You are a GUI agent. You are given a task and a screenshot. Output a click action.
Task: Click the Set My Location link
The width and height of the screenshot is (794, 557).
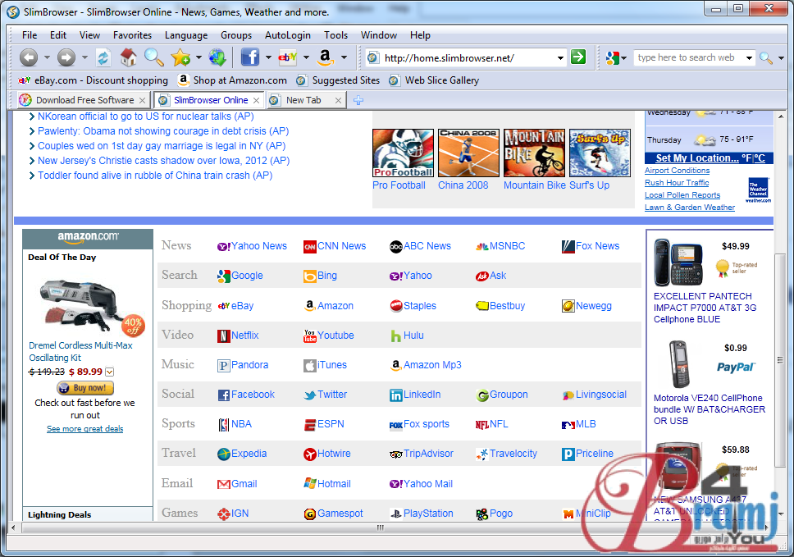[x=696, y=158]
